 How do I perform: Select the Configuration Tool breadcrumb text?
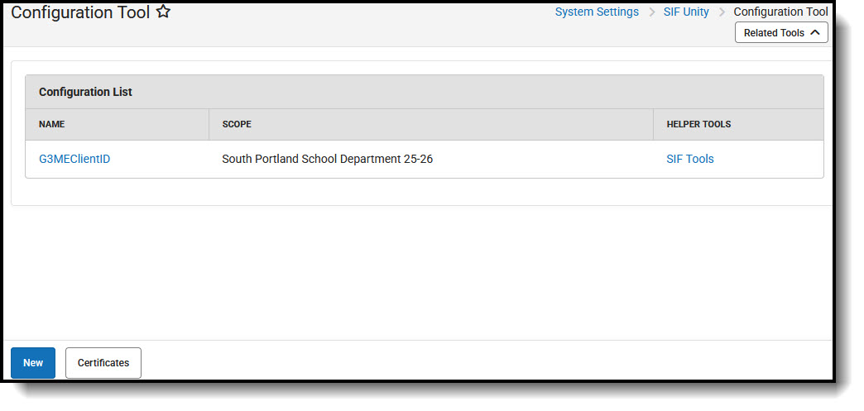(780, 12)
